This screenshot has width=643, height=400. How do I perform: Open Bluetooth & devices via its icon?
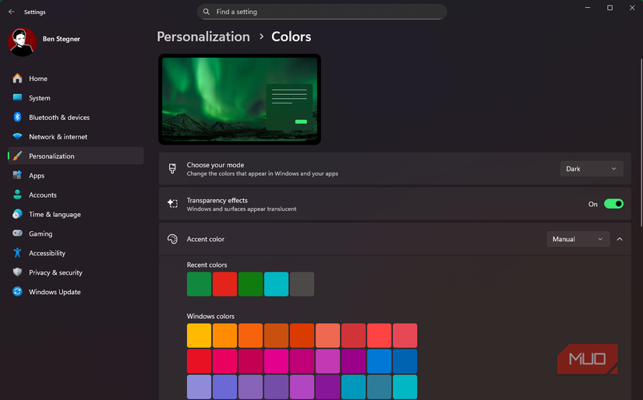pyautogui.click(x=17, y=117)
